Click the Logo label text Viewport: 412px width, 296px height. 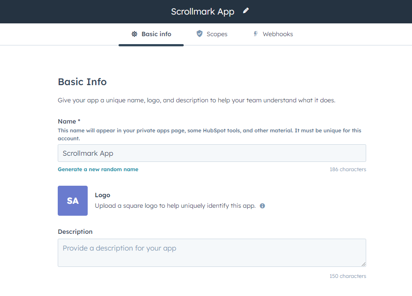click(103, 195)
